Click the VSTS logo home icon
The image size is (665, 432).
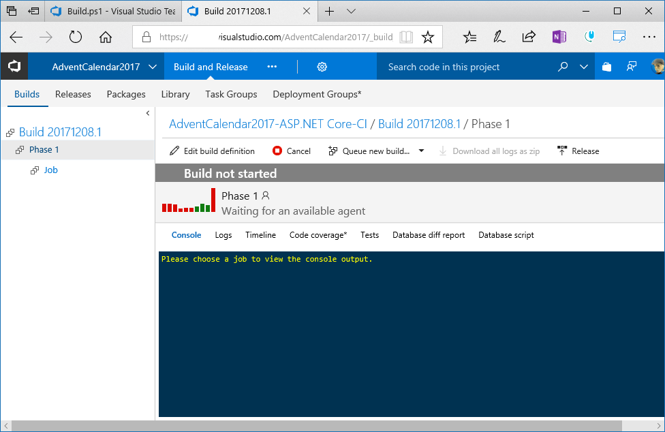tap(14, 67)
